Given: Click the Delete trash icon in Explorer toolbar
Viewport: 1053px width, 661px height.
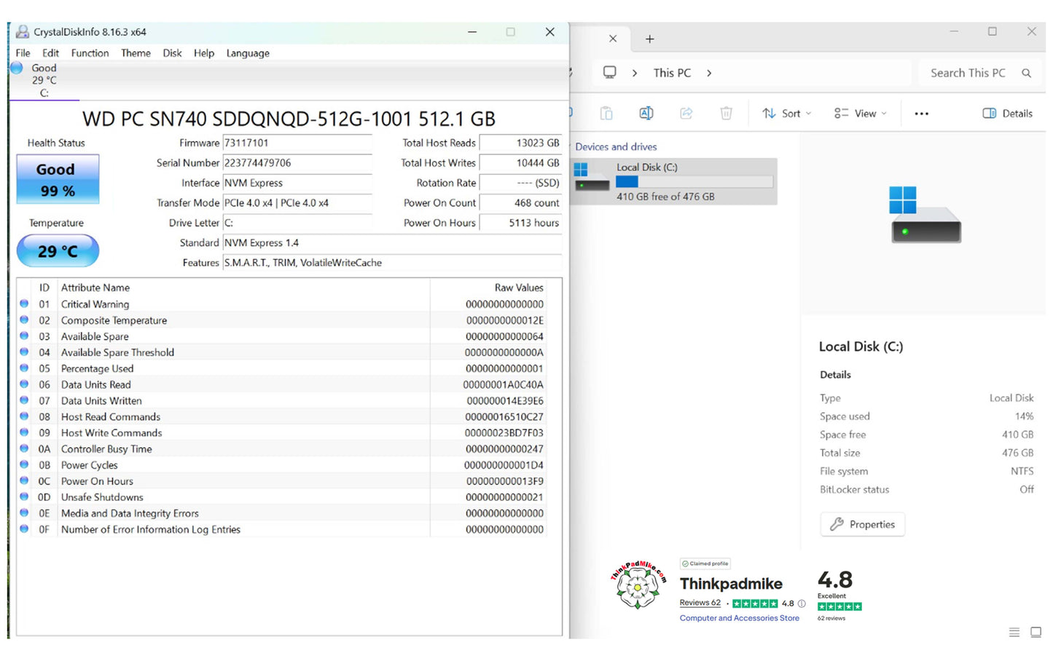Looking at the screenshot, I should (727, 114).
